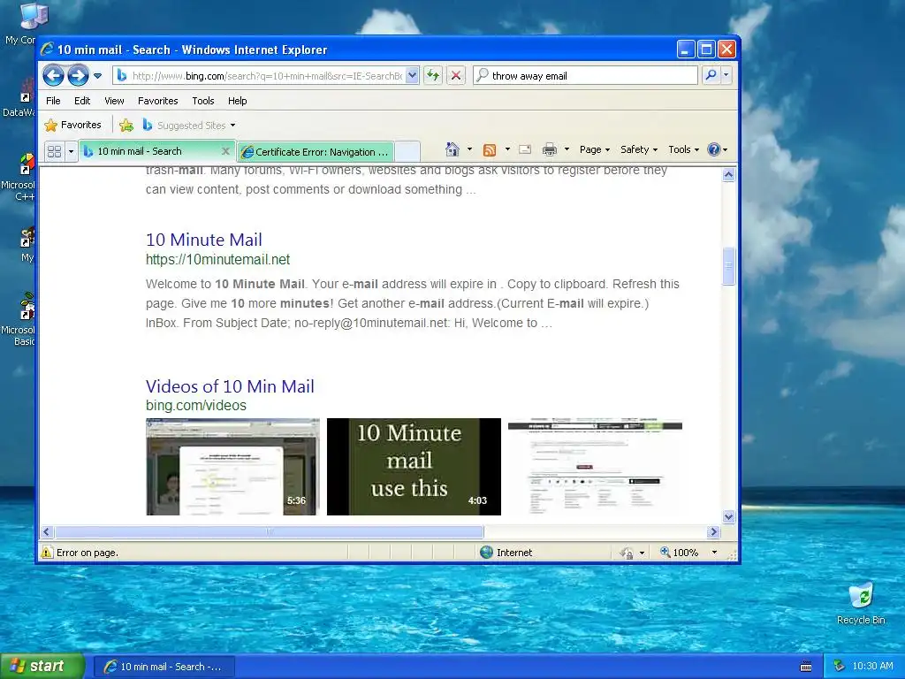
Task: Expand the zoom level dropdown arrow
Action: pos(714,553)
